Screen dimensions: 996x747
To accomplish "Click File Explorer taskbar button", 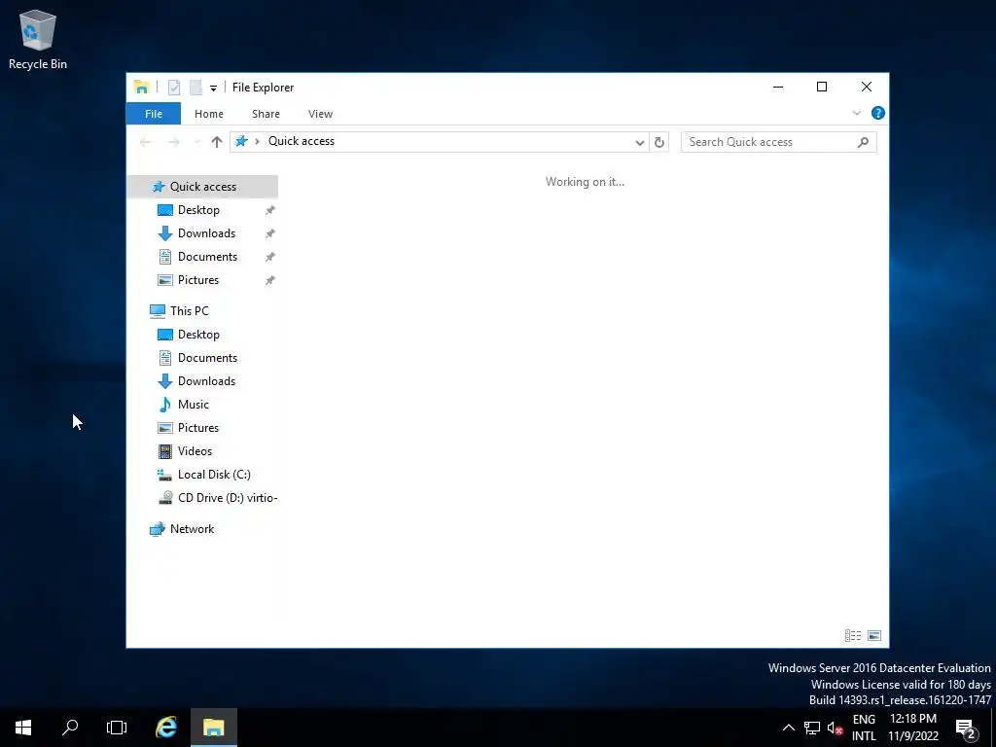I will click(214, 728).
